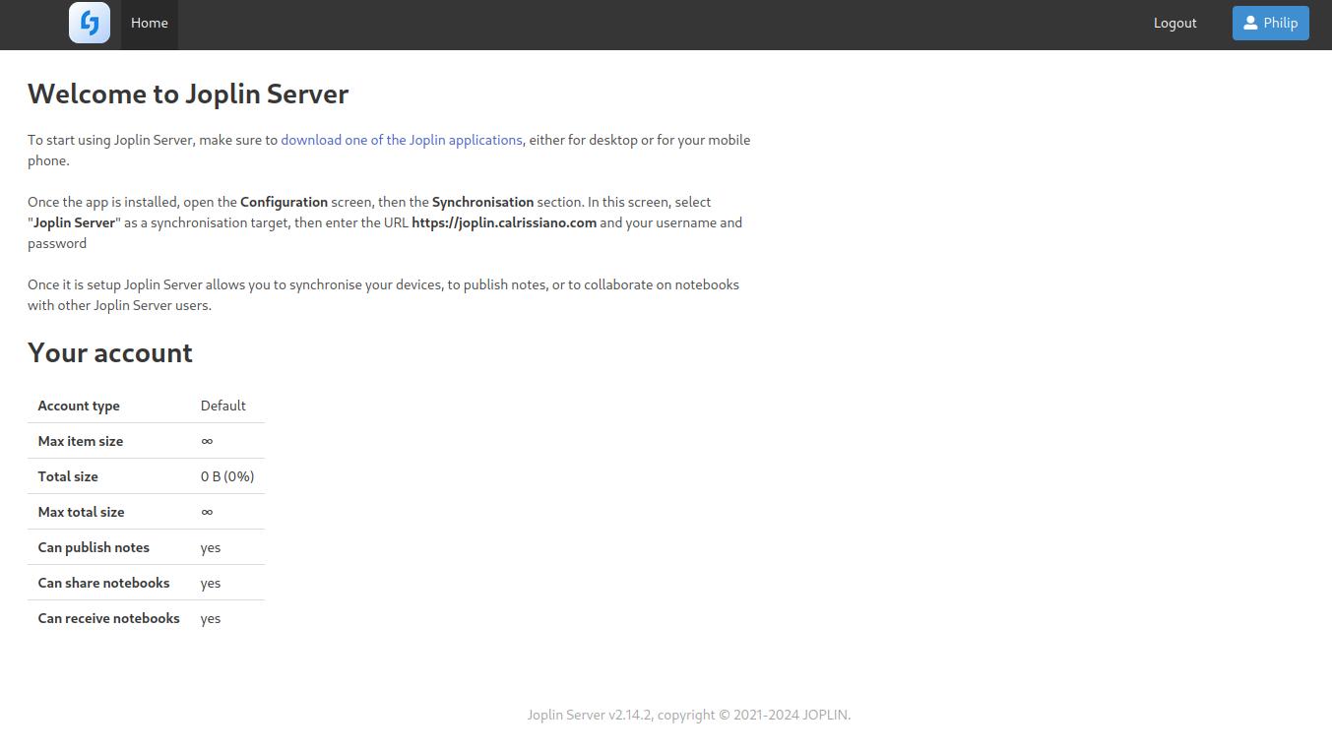Log out using the Logout link
1332x752 pixels.
pos(1174,23)
